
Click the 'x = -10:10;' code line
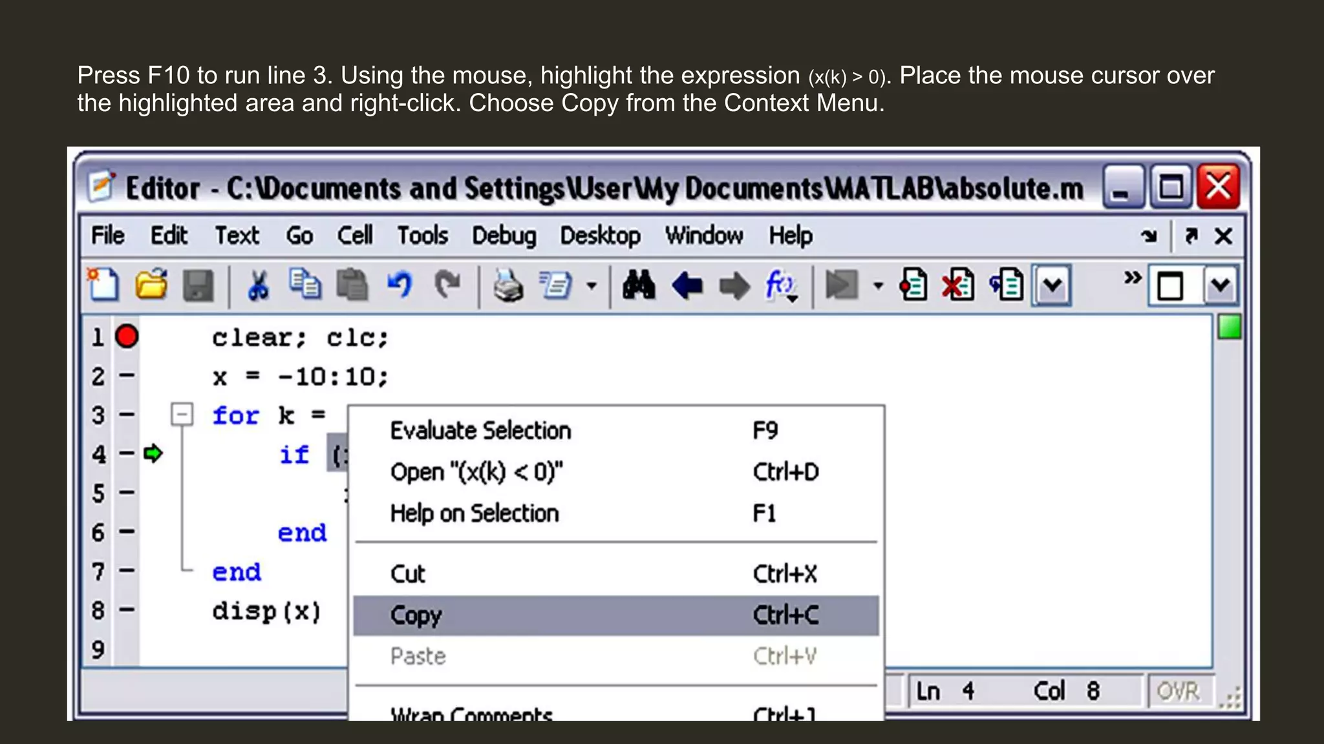(300, 377)
